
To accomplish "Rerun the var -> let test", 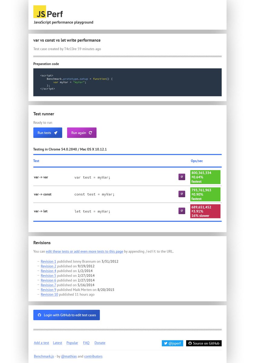I will (182, 211).
